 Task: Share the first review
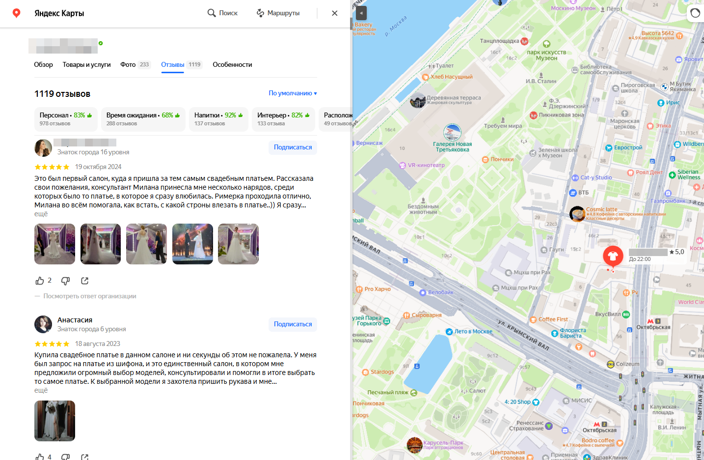click(84, 281)
